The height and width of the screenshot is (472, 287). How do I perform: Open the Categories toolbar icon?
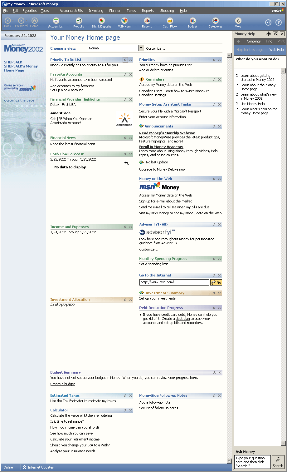click(215, 23)
